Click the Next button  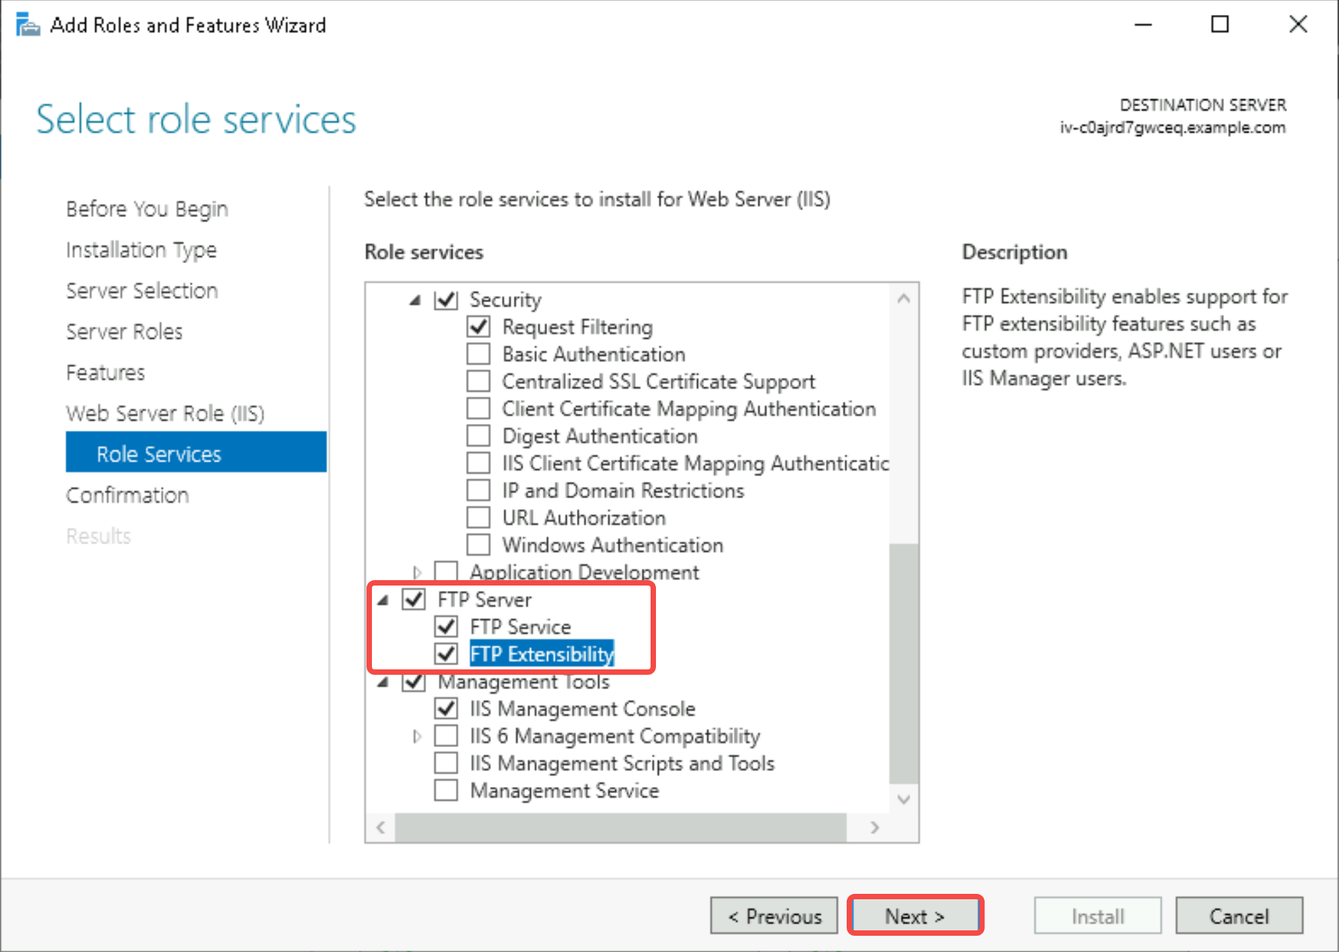915,916
